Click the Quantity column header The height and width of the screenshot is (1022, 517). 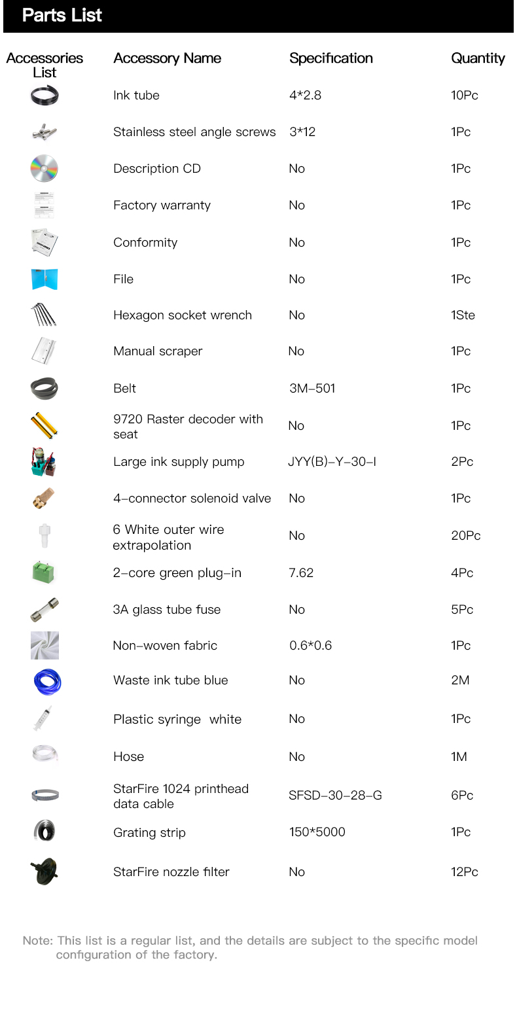click(478, 58)
